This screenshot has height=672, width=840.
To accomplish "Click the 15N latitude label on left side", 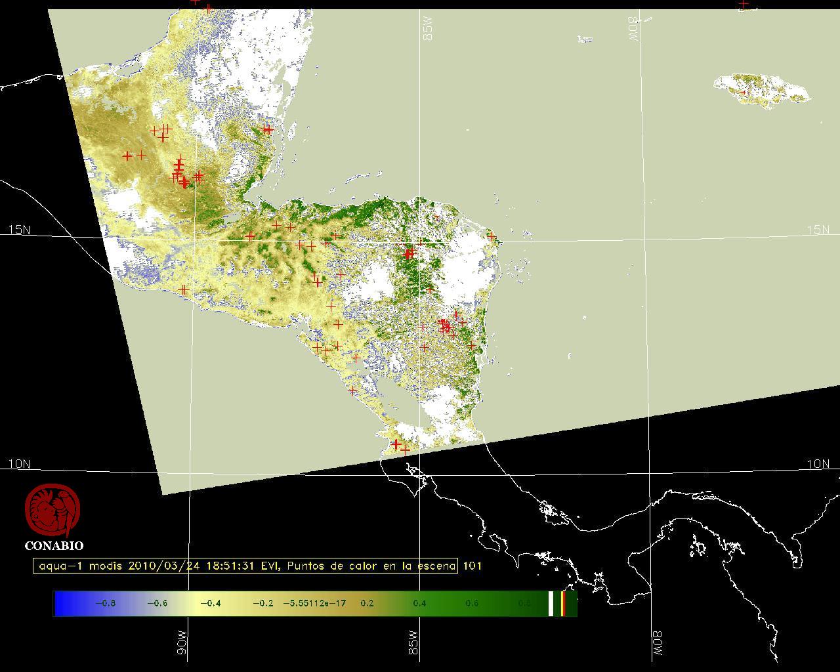I will (19, 230).
